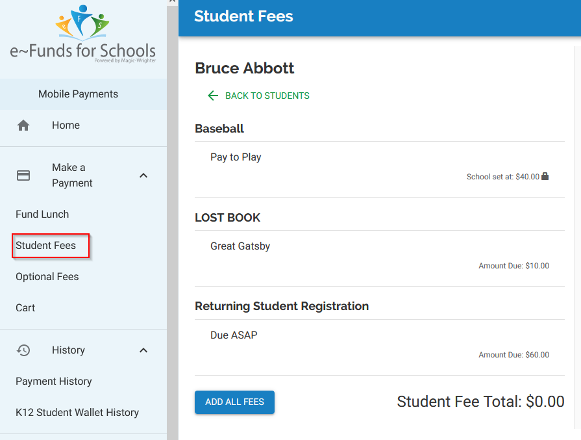Select the Pay to Play baseball fee

(236, 157)
